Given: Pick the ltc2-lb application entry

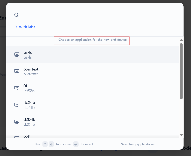Looking at the screenshot, I should pyautogui.click(x=93, y=105).
